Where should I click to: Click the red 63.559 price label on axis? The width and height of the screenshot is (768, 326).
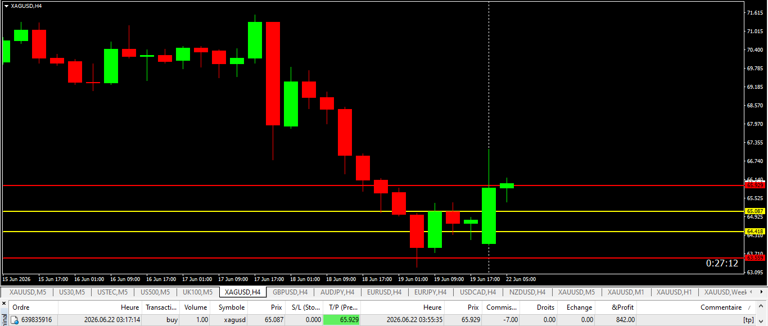755,257
